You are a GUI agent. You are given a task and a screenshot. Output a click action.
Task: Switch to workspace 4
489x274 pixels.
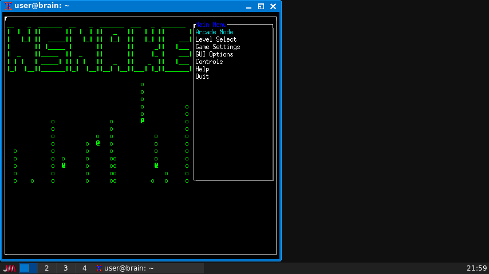[84, 268]
